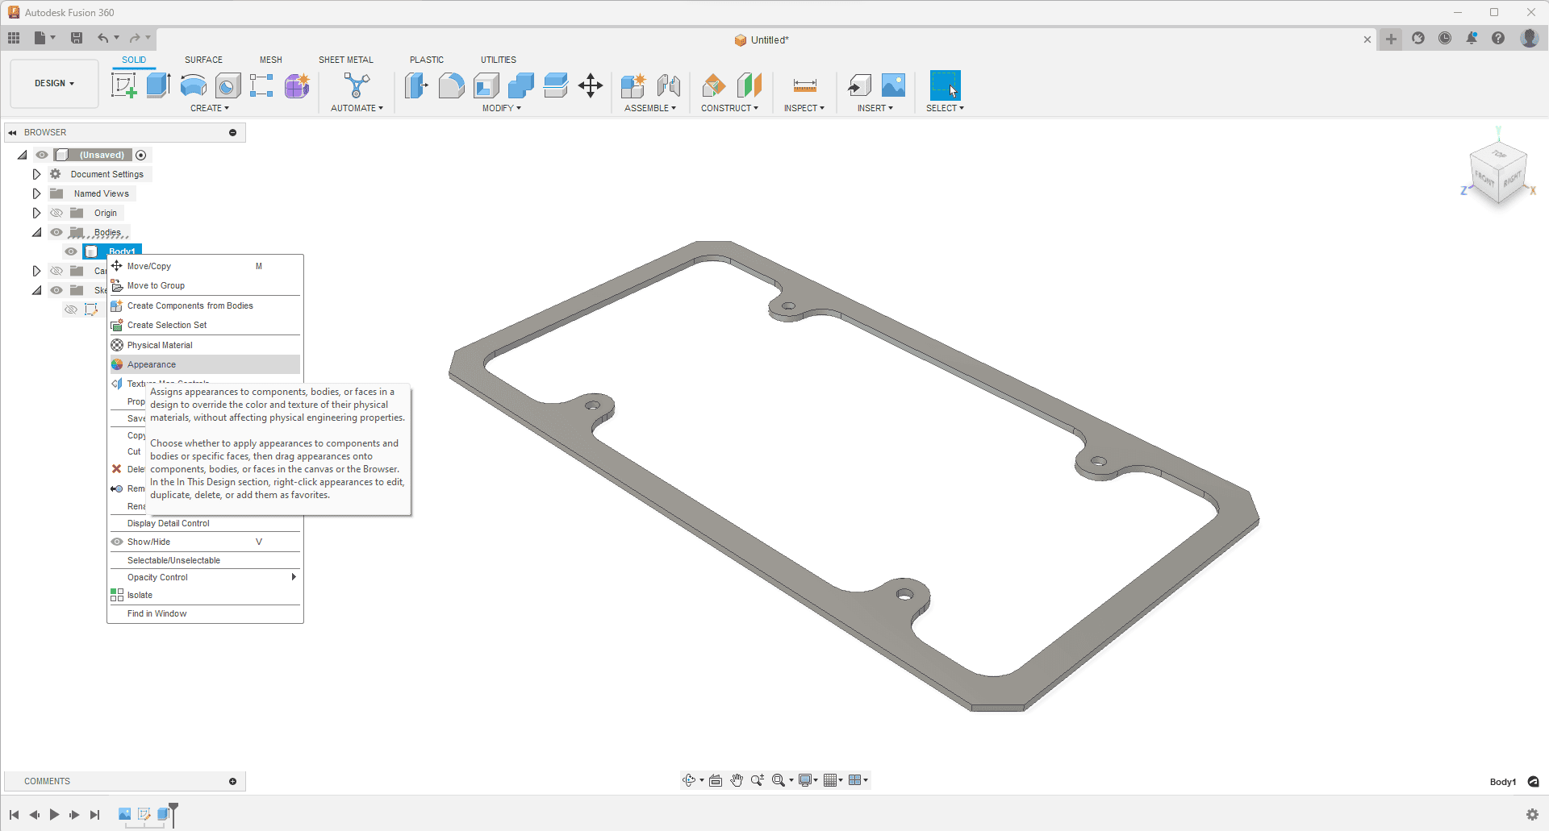Open the Automate fork icon
Viewport: 1549px width, 831px height.
[x=357, y=85]
